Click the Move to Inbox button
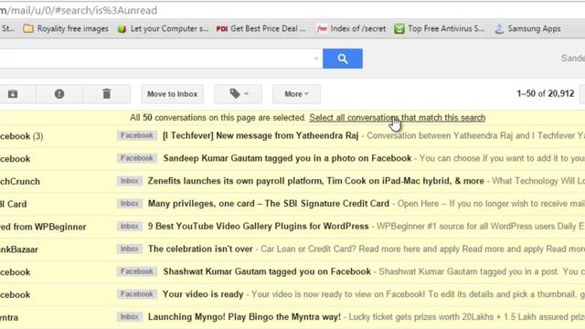Viewport: 585px width, 329px height. (173, 94)
